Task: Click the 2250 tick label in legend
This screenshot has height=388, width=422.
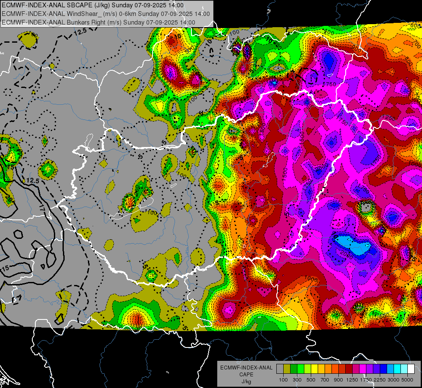Action: [x=380, y=380]
